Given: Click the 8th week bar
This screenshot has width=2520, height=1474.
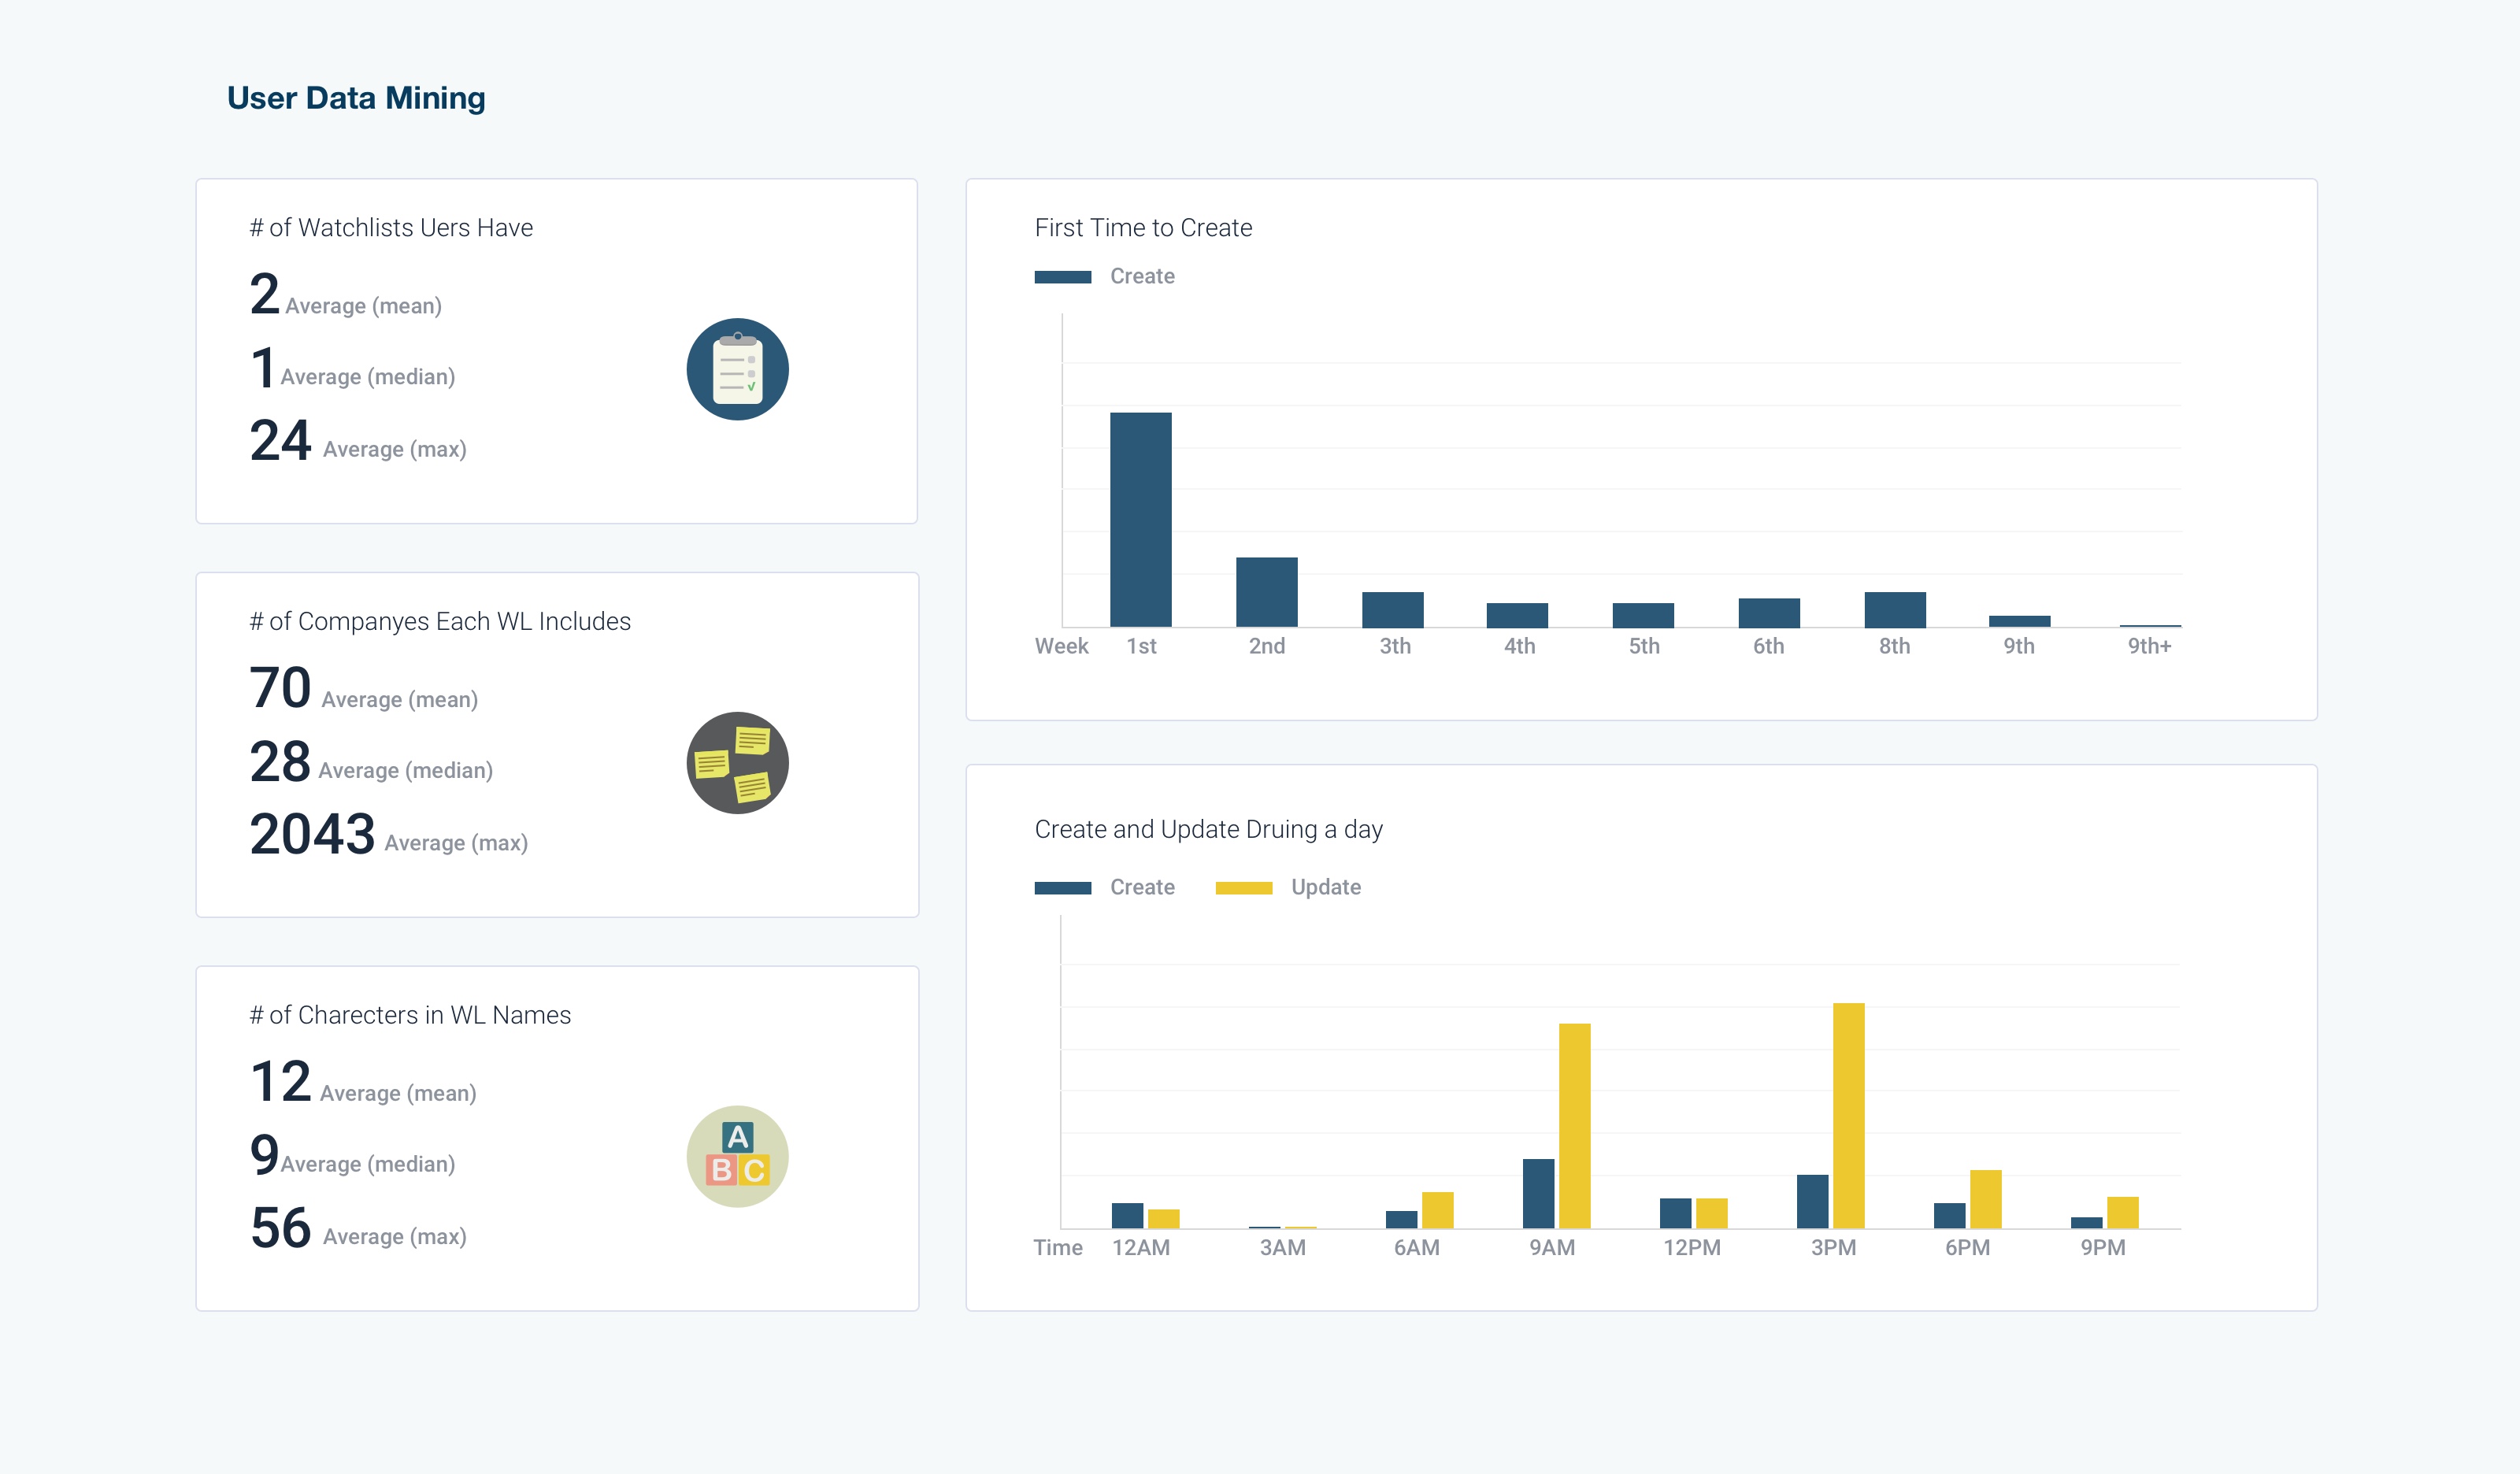Looking at the screenshot, I should [x=1894, y=610].
